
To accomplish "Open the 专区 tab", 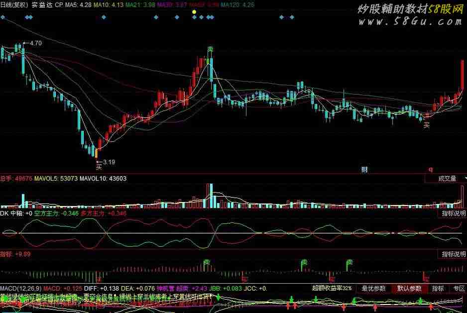I will point(459,289).
